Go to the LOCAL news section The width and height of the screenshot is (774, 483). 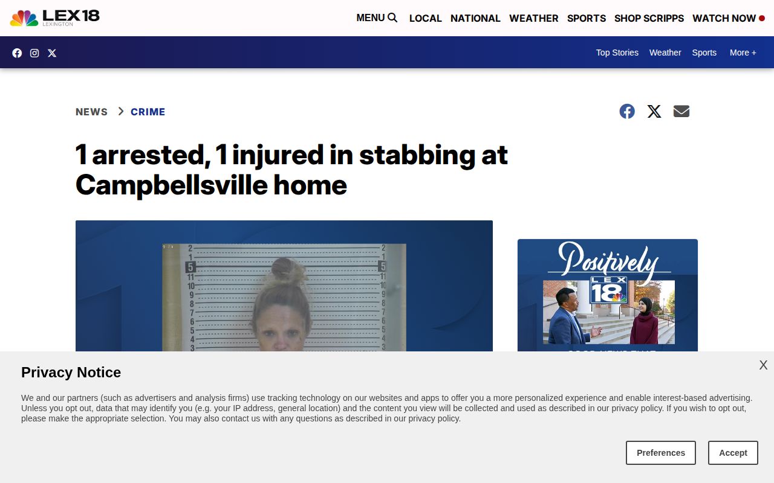(425, 18)
